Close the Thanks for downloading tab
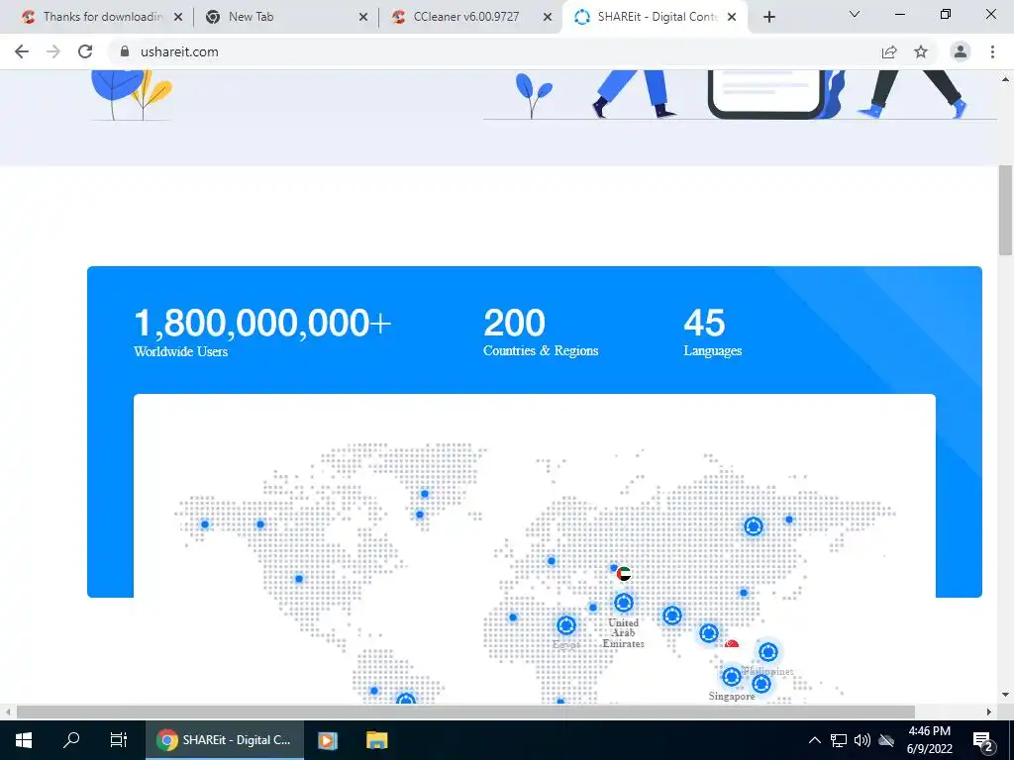The width and height of the screenshot is (1014, 760). click(178, 17)
